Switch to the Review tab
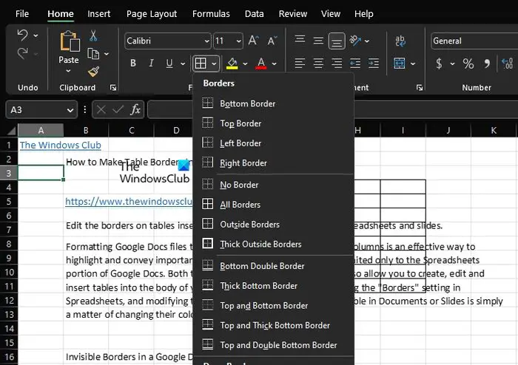518x365 pixels. pos(293,14)
